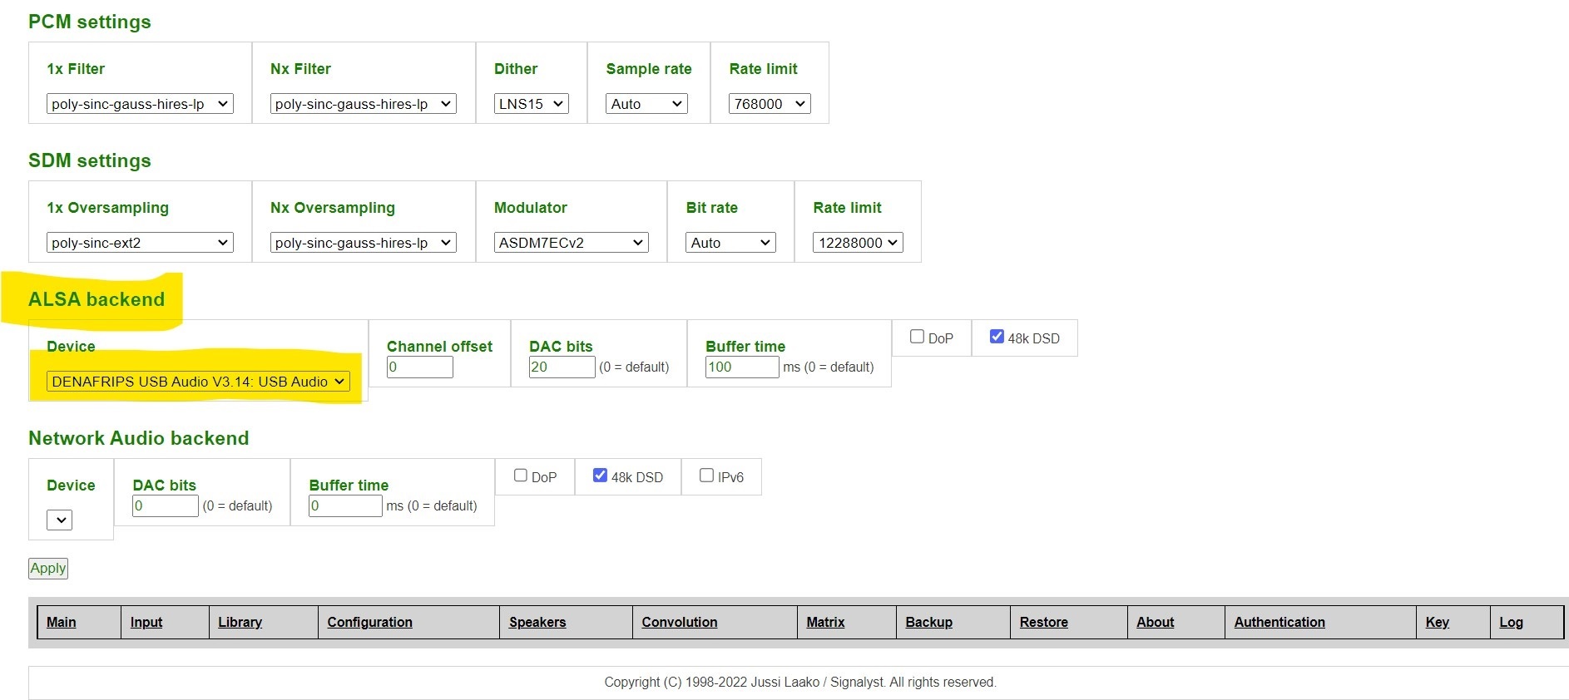Click the Apply button

[48, 569]
